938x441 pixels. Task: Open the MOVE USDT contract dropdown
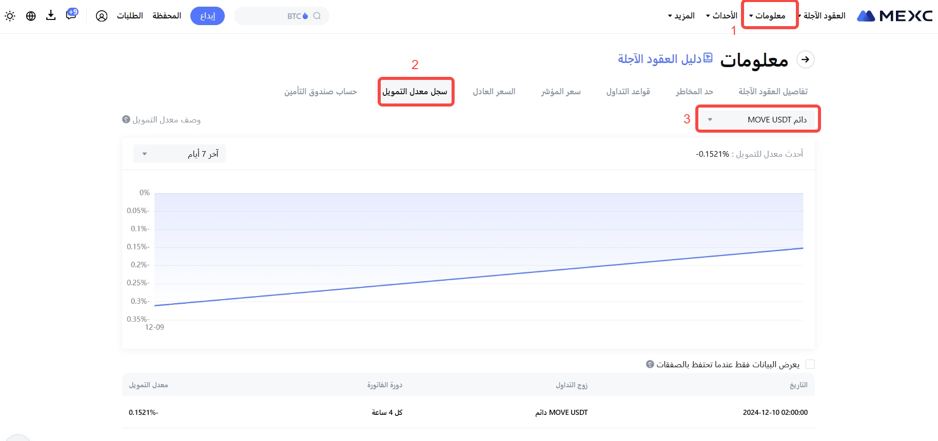coord(758,119)
